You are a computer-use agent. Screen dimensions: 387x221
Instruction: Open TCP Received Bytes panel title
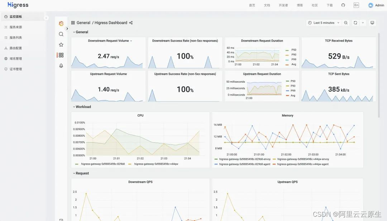[339, 41]
